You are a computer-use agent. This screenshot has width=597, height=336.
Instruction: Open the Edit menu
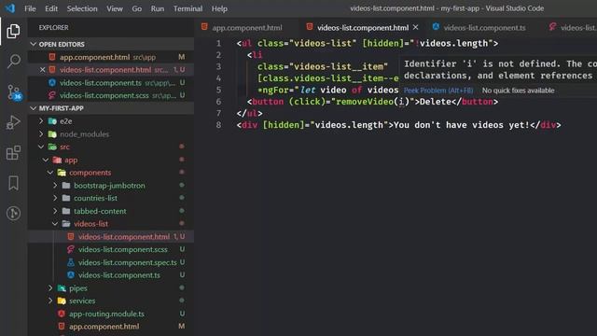[51, 8]
